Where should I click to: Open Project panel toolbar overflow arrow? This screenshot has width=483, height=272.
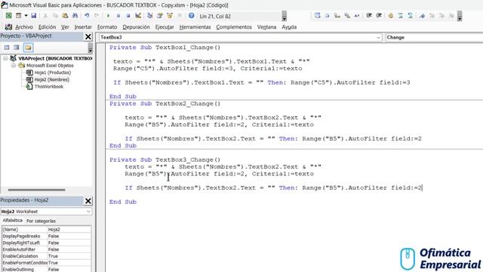pos(91,48)
